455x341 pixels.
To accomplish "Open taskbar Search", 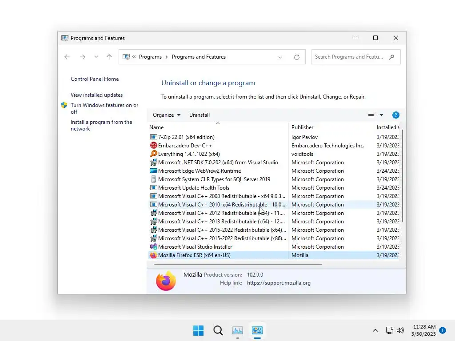I will click(x=218, y=330).
